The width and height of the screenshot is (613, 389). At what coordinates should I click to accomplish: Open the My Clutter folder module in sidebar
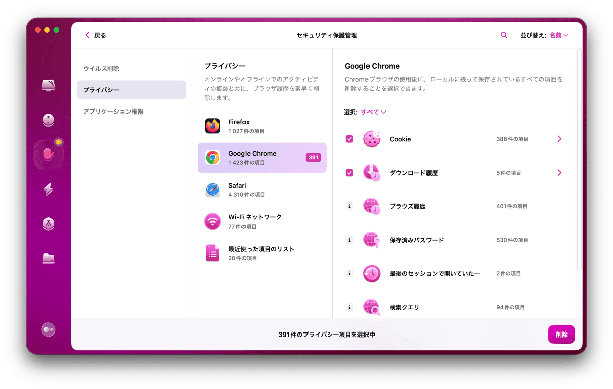click(48, 258)
